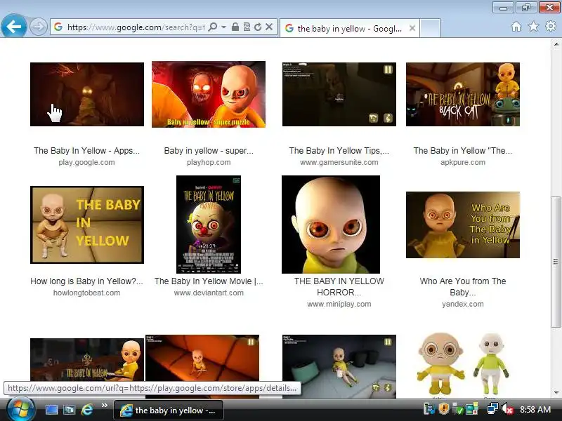
Task: Launch Internet Explorer from quick launch
Action: [x=87, y=410]
